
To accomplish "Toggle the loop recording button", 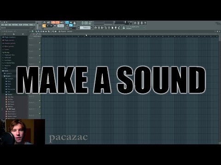I will tap(62, 22).
